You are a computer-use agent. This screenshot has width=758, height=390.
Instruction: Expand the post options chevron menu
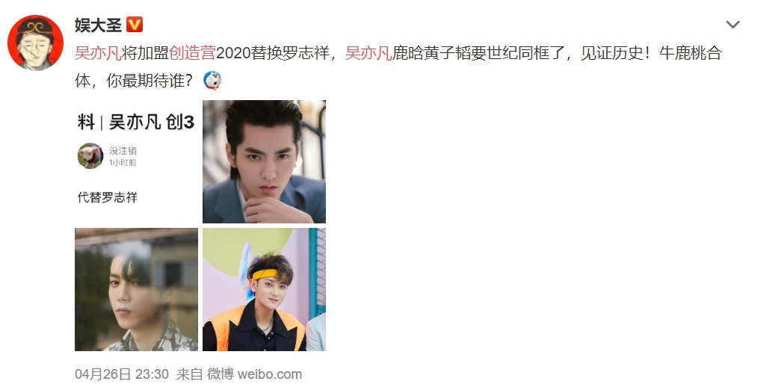(733, 24)
